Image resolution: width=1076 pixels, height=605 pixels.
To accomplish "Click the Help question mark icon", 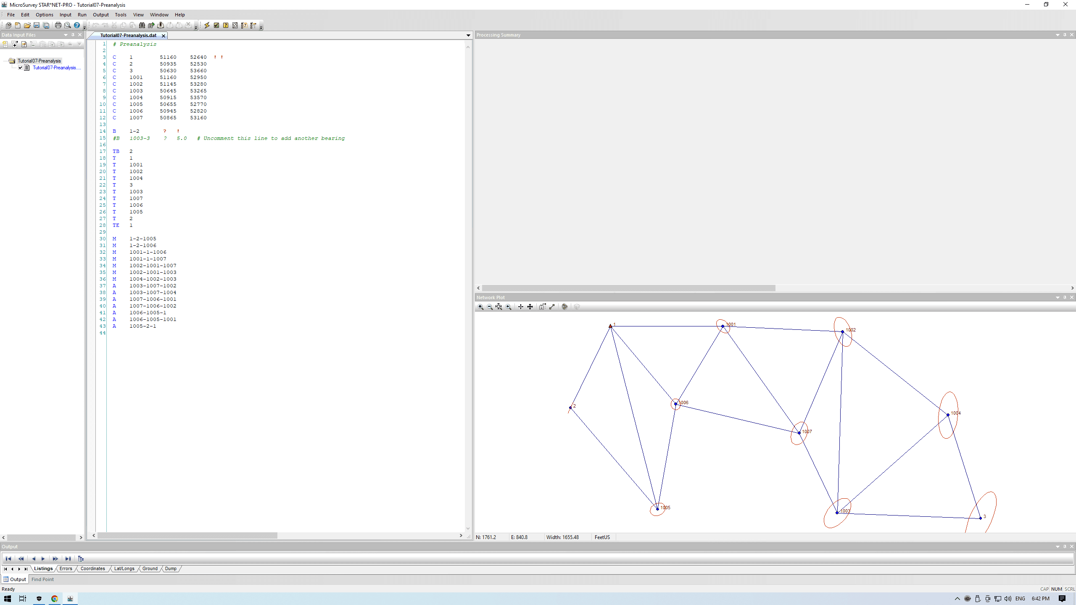I will [x=77, y=25].
